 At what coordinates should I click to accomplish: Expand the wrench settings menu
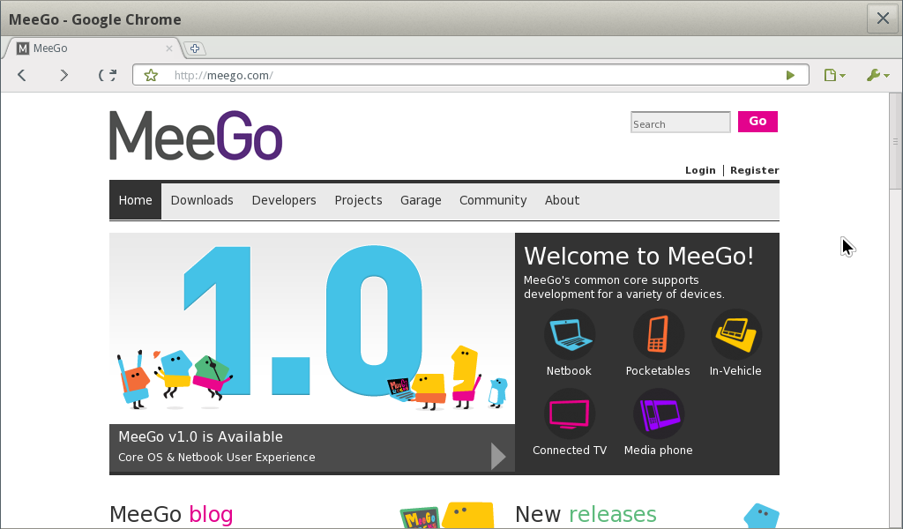(877, 76)
